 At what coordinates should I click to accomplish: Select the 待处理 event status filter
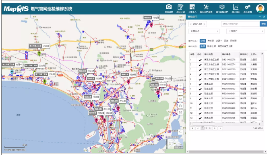click(x=211, y=41)
